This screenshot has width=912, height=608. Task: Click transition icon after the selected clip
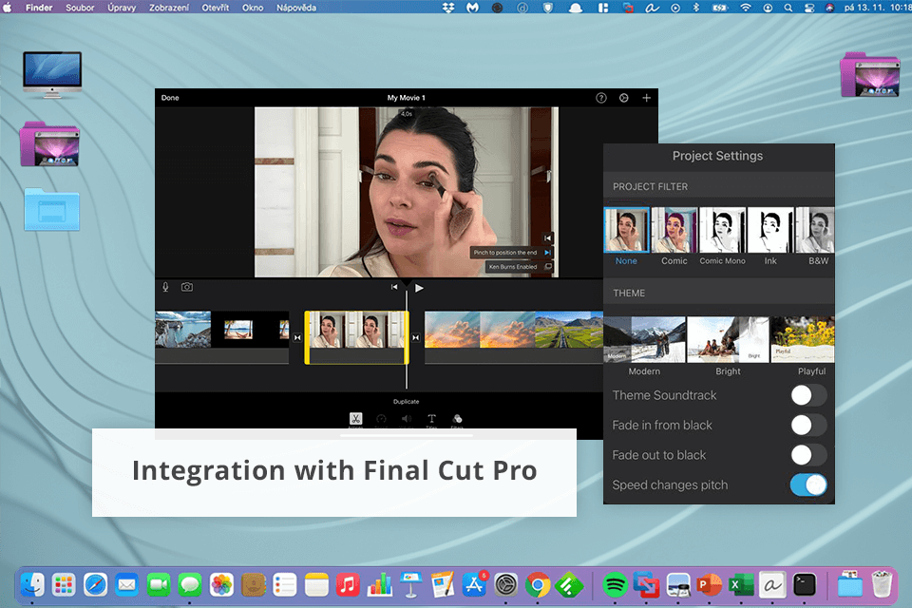(416, 337)
